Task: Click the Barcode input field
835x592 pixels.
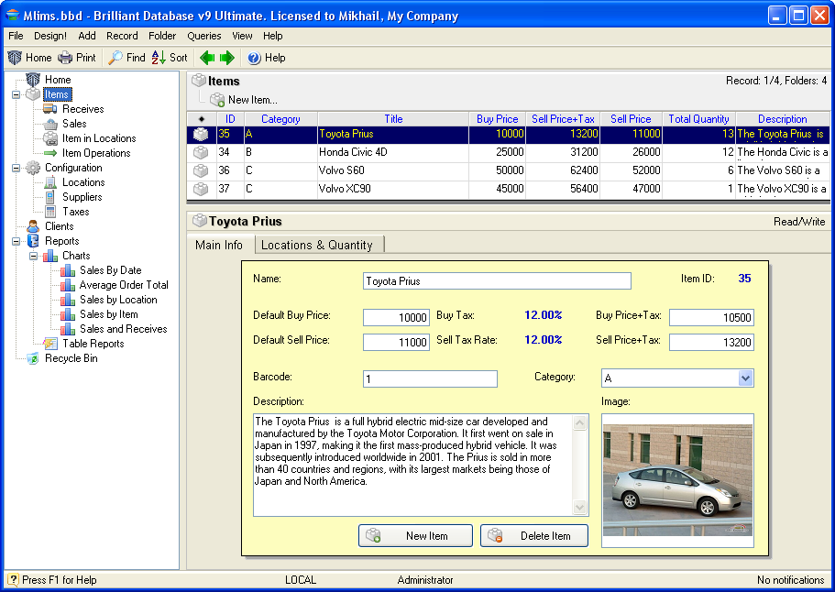Action: [430, 379]
